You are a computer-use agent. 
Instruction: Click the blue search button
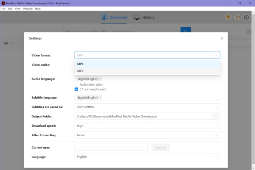[x=186, y=30]
